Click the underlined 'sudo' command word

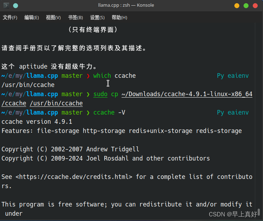coord(100,94)
